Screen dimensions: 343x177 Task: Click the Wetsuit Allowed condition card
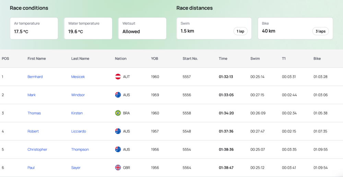pos(142,28)
